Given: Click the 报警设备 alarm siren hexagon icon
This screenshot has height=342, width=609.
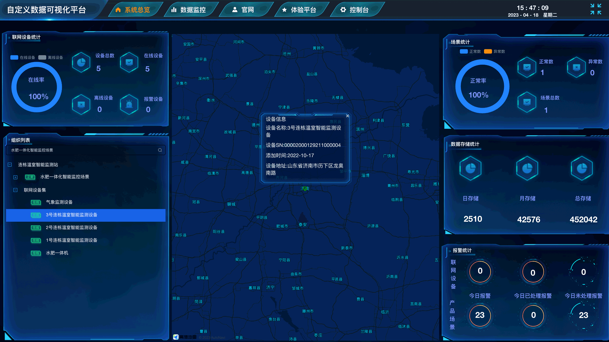Looking at the screenshot, I should [129, 104].
